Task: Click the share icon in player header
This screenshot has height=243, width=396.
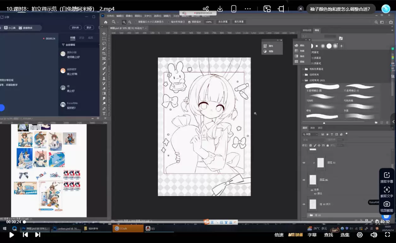Action: (206, 9)
